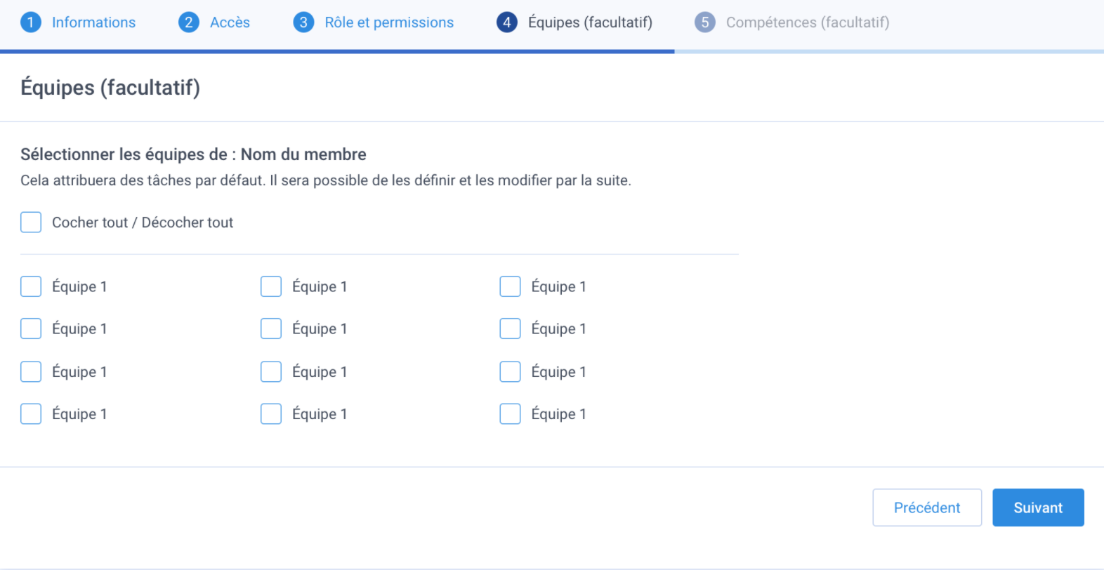
Task: Toggle Cocher tout / Décocher tout checkbox
Action: pos(31,223)
